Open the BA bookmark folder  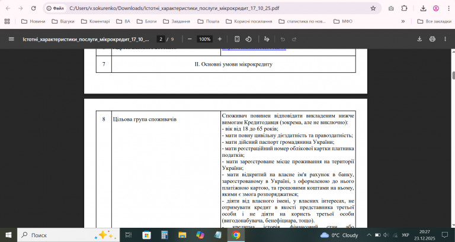(x=123, y=21)
